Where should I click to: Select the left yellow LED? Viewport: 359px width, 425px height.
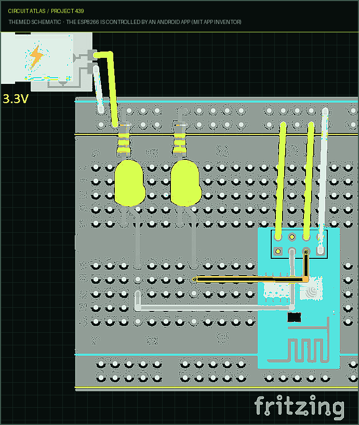(130, 183)
